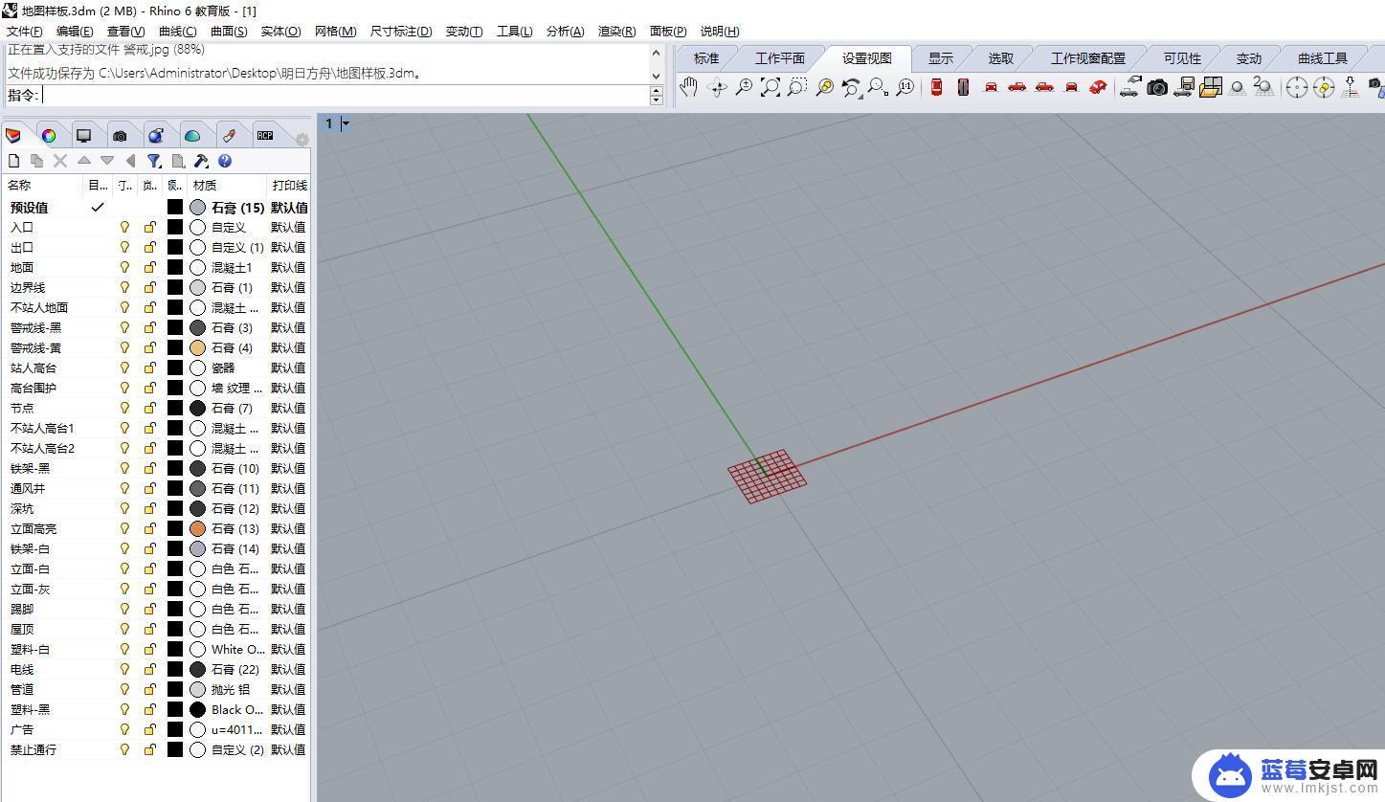This screenshot has width=1385, height=802.
Task: Select the Rotate view tool
Action: click(x=717, y=87)
